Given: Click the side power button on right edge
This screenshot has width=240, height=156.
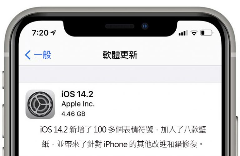Looking at the screenshot, I should point(237,136).
